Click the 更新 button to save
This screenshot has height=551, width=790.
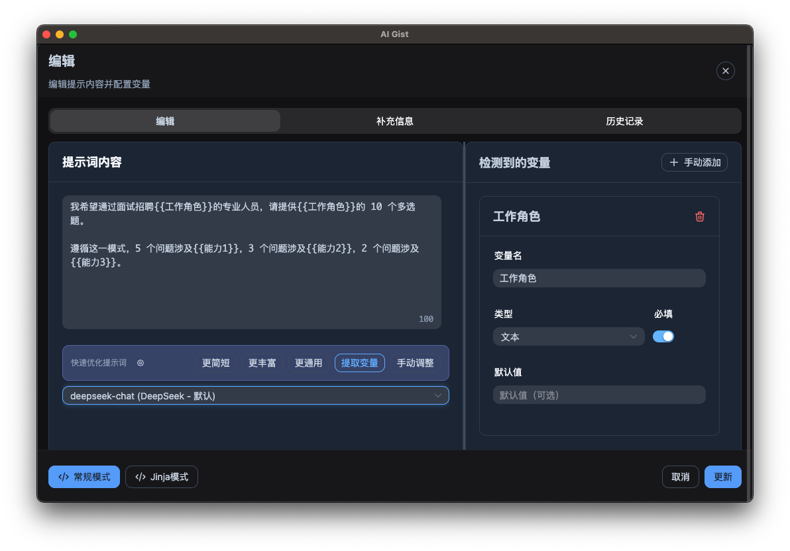722,476
